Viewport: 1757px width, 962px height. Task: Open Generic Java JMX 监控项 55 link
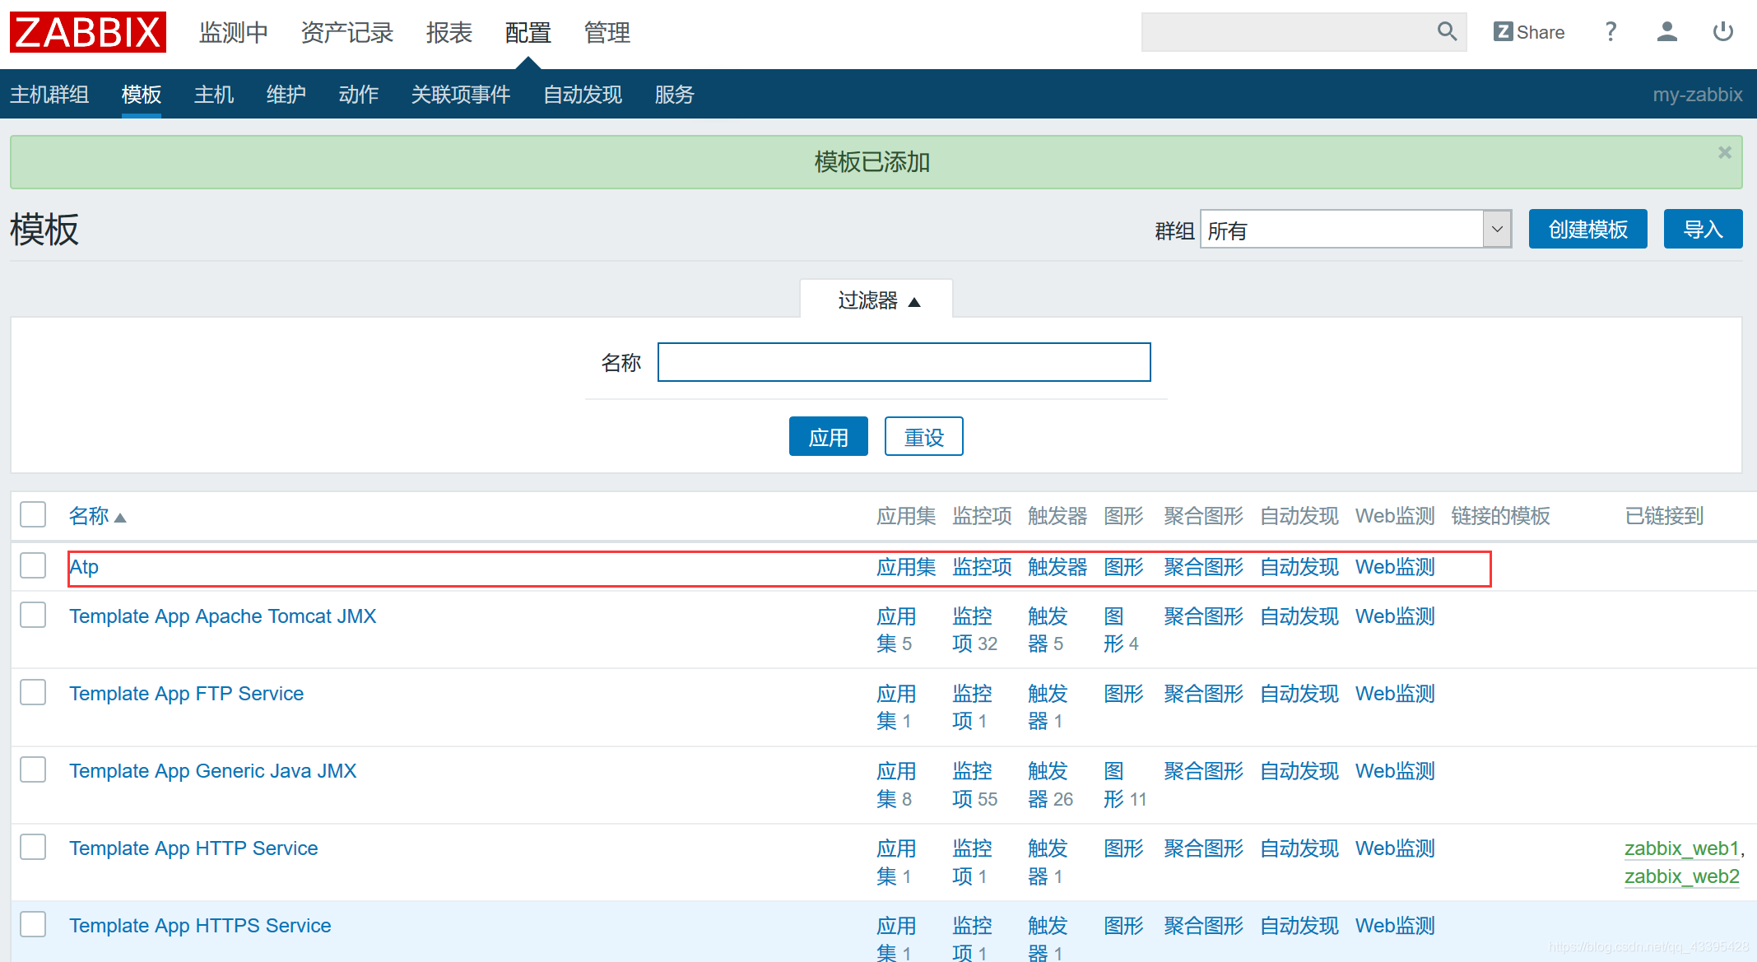pyautogui.click(x=974, y=784)
